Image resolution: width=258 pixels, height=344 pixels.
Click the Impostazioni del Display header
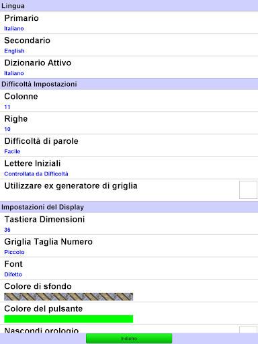point(129,207)
